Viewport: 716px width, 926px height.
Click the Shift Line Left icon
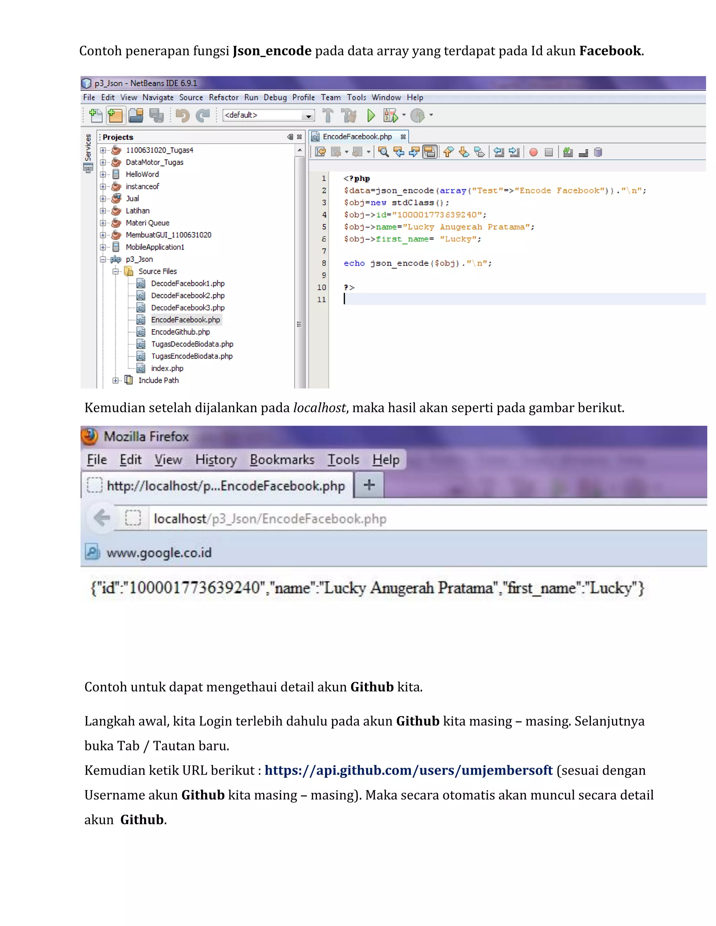coord(499,152)
